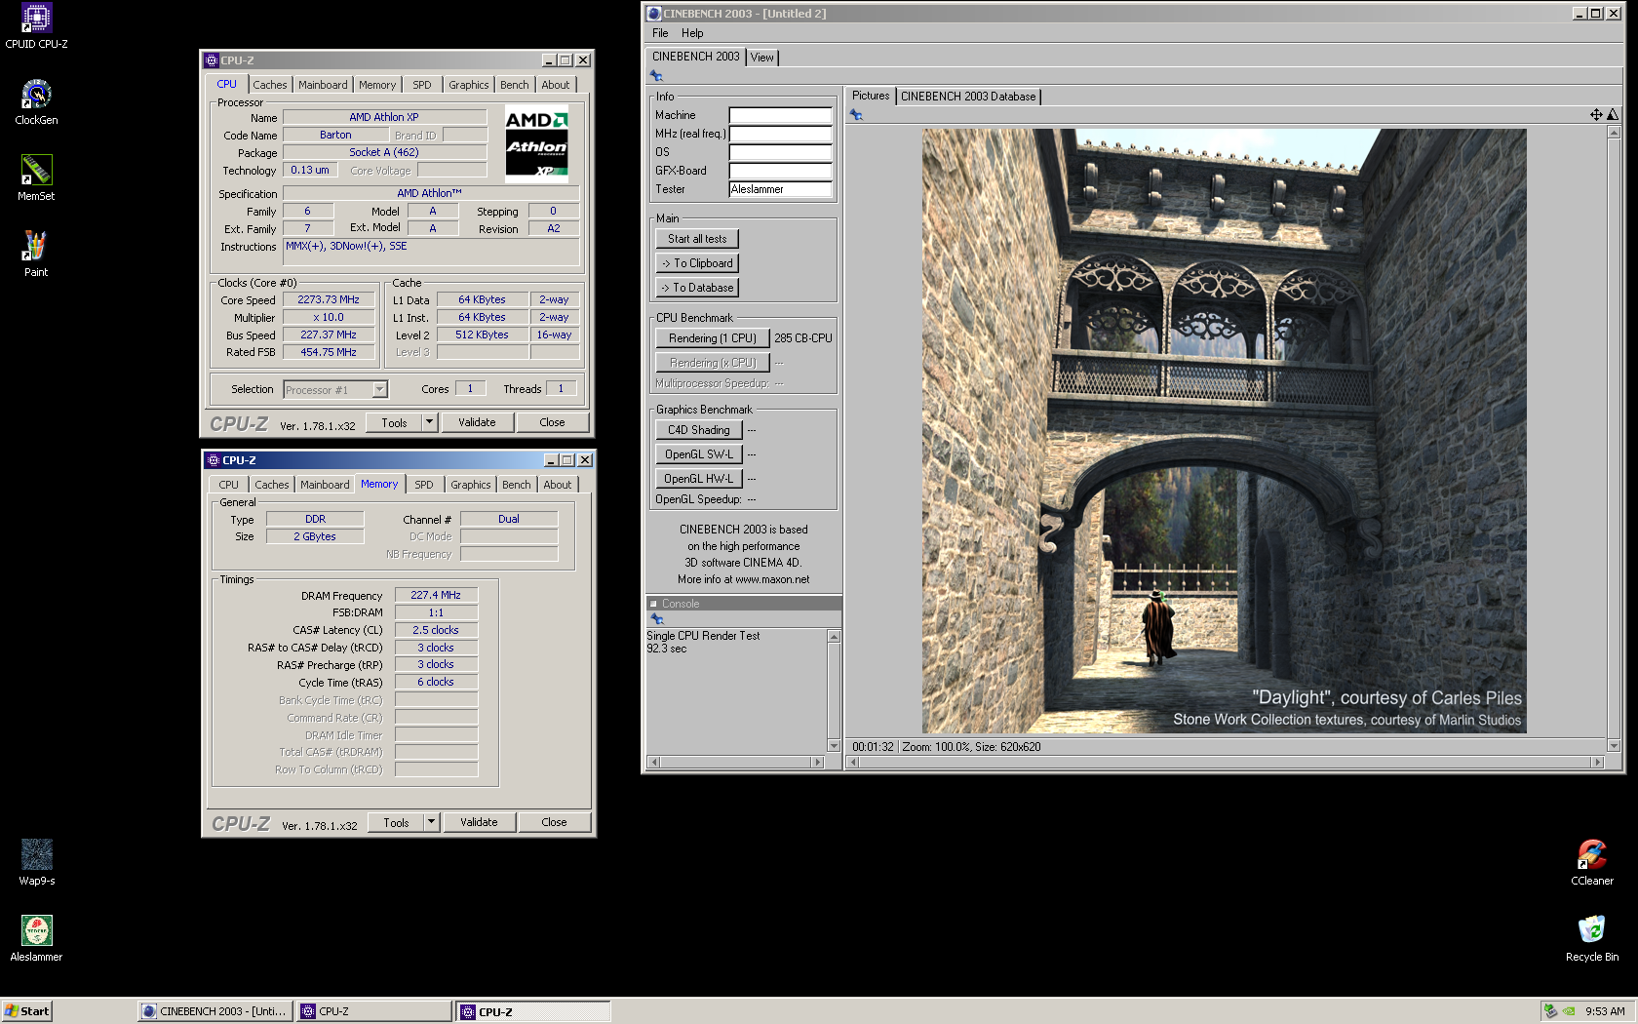Viewport: 1638px width, 1024px height.
Task: Click the move-view cross arrows icon
Action: tap(1596, 115)
